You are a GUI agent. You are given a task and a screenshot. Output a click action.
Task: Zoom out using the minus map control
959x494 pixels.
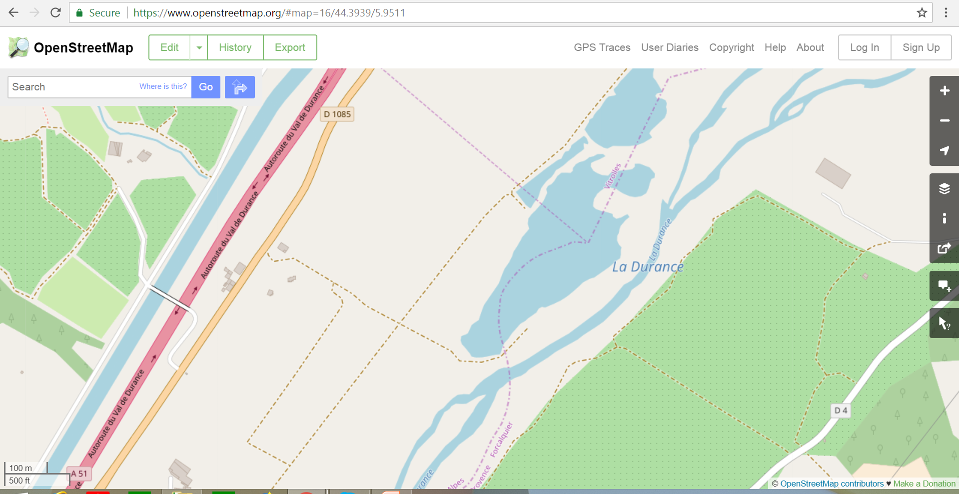[x=944, y=121]
